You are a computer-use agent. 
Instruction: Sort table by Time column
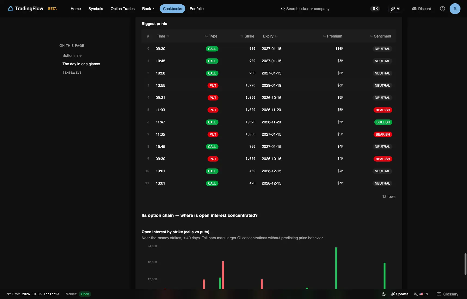pyautogui.click(x=163, y=36)
